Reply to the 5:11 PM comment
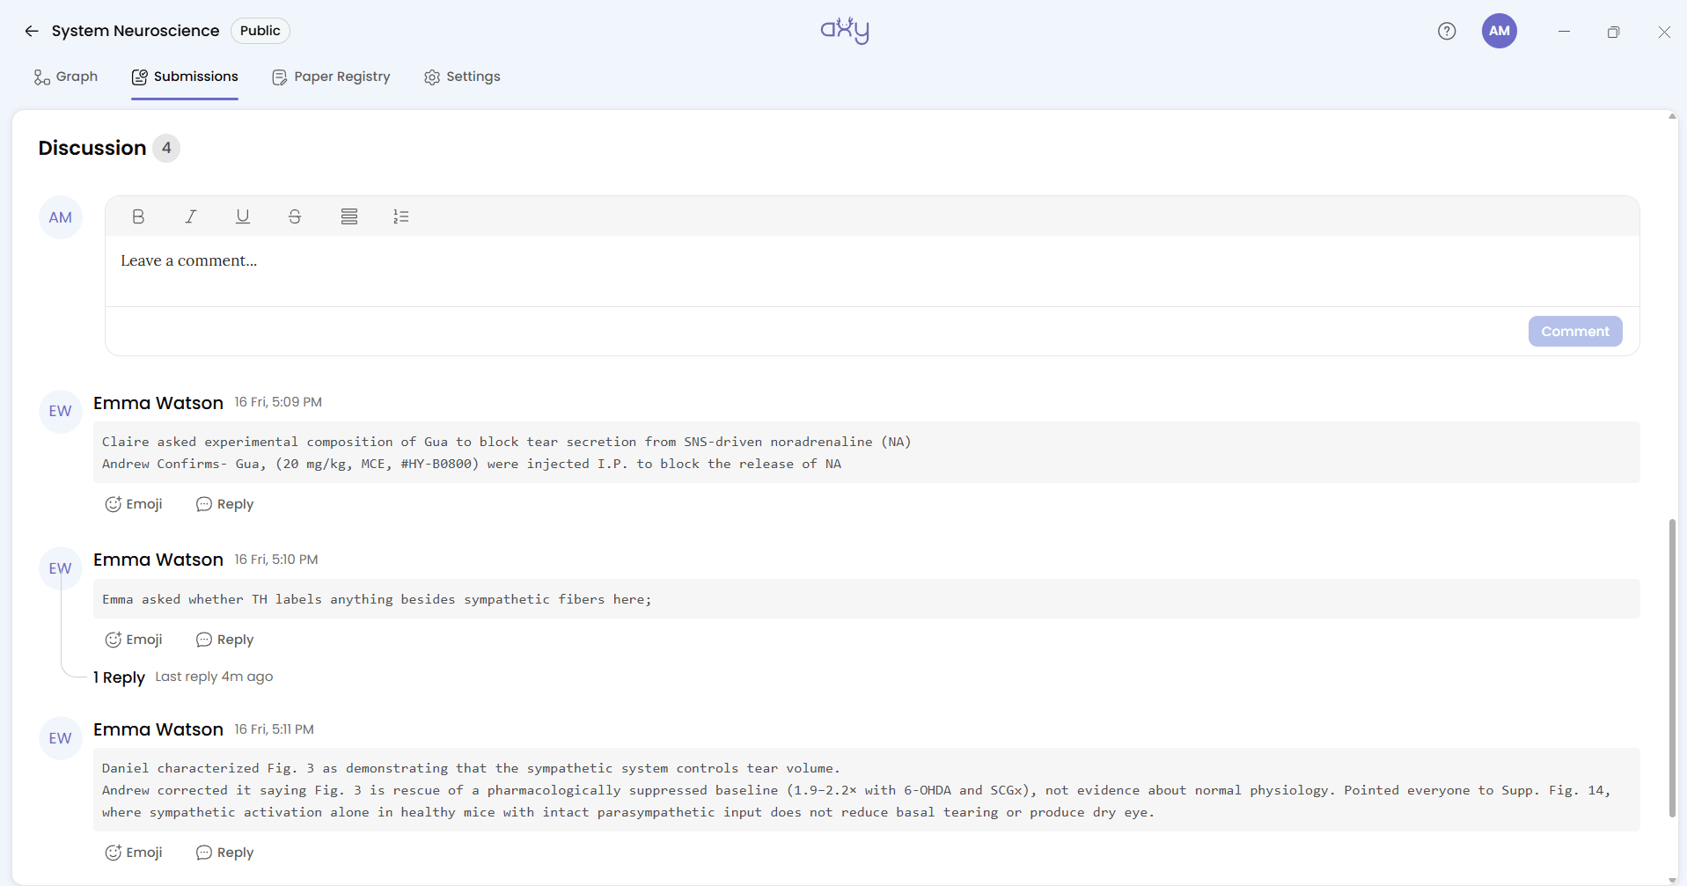 225,853
